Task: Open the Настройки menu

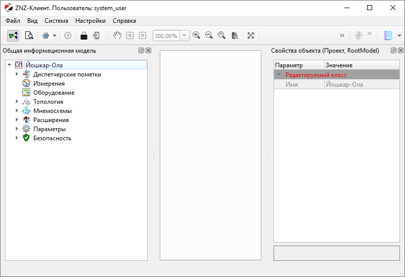Action: 91,21
